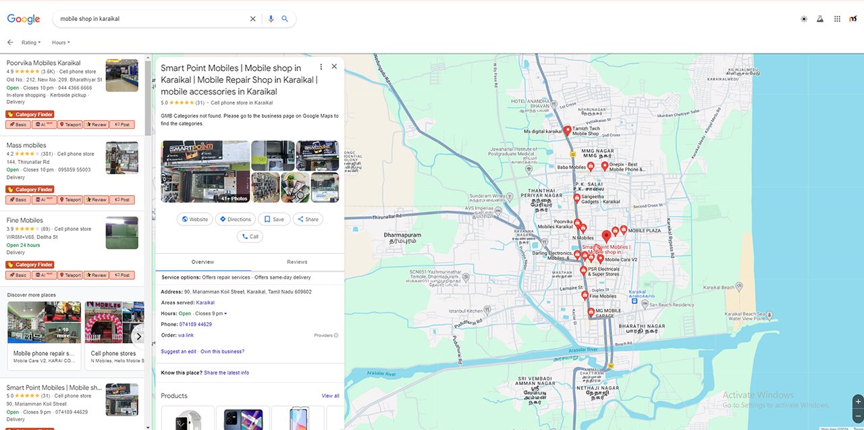Click the MOBILE PLAZA map pin
Image resolution: width=864 pixels, height=430 pixels.
point(623,230)
